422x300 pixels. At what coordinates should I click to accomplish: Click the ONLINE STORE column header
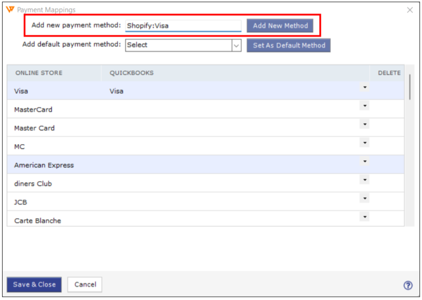(x=54, y=73)
